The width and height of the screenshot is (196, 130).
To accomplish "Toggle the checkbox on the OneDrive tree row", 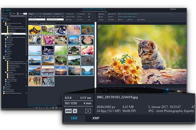I will tap(26, 20).
